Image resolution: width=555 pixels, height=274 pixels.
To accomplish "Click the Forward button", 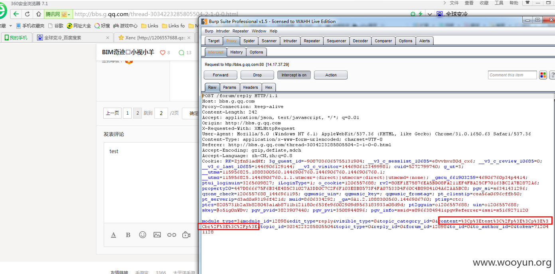I will click(221, 75).
